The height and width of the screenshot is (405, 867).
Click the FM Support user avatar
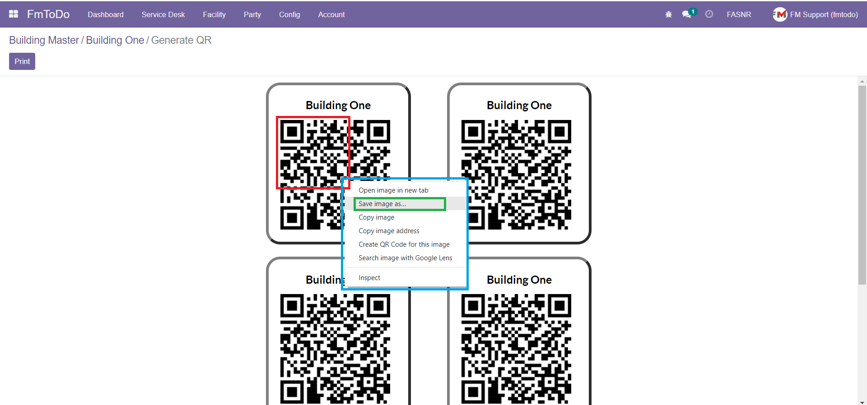pyautogui.click(x=780, y=14)
